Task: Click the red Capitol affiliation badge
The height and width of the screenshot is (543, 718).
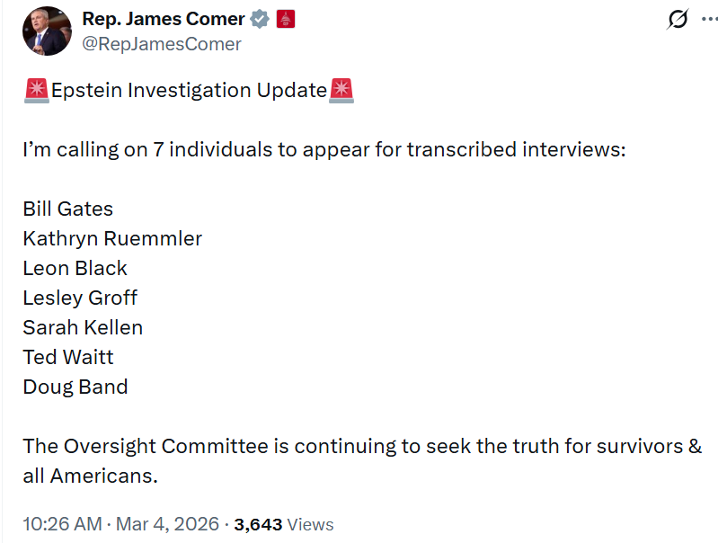Action: pyautogui.click(x=285, y=19)
